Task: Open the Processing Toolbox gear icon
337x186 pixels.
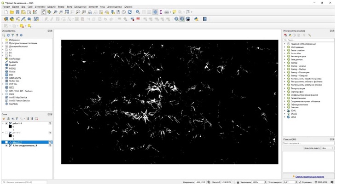Action: click(x=155, y=12)
